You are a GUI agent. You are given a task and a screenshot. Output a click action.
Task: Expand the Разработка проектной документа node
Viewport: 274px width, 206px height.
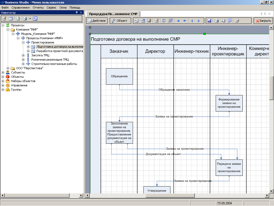click(28, 51)
